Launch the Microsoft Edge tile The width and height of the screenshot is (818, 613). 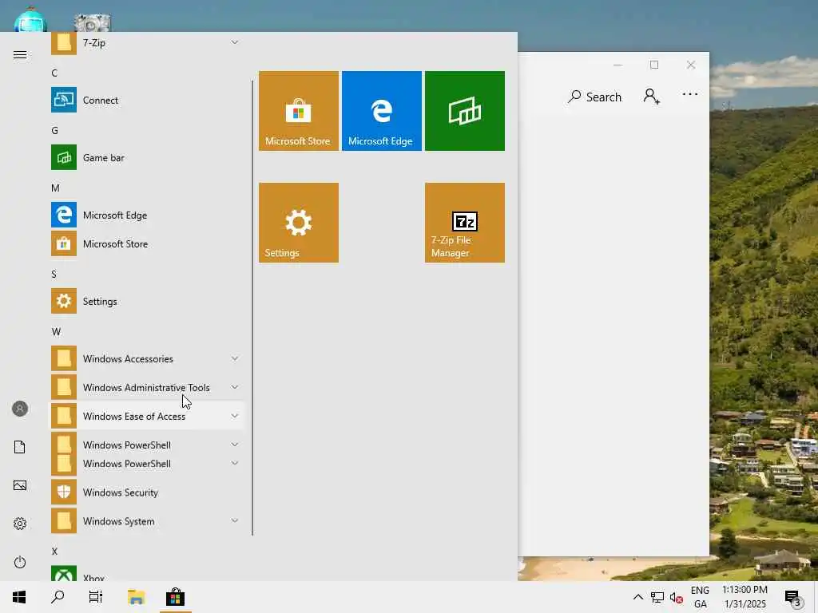[381, 111]
